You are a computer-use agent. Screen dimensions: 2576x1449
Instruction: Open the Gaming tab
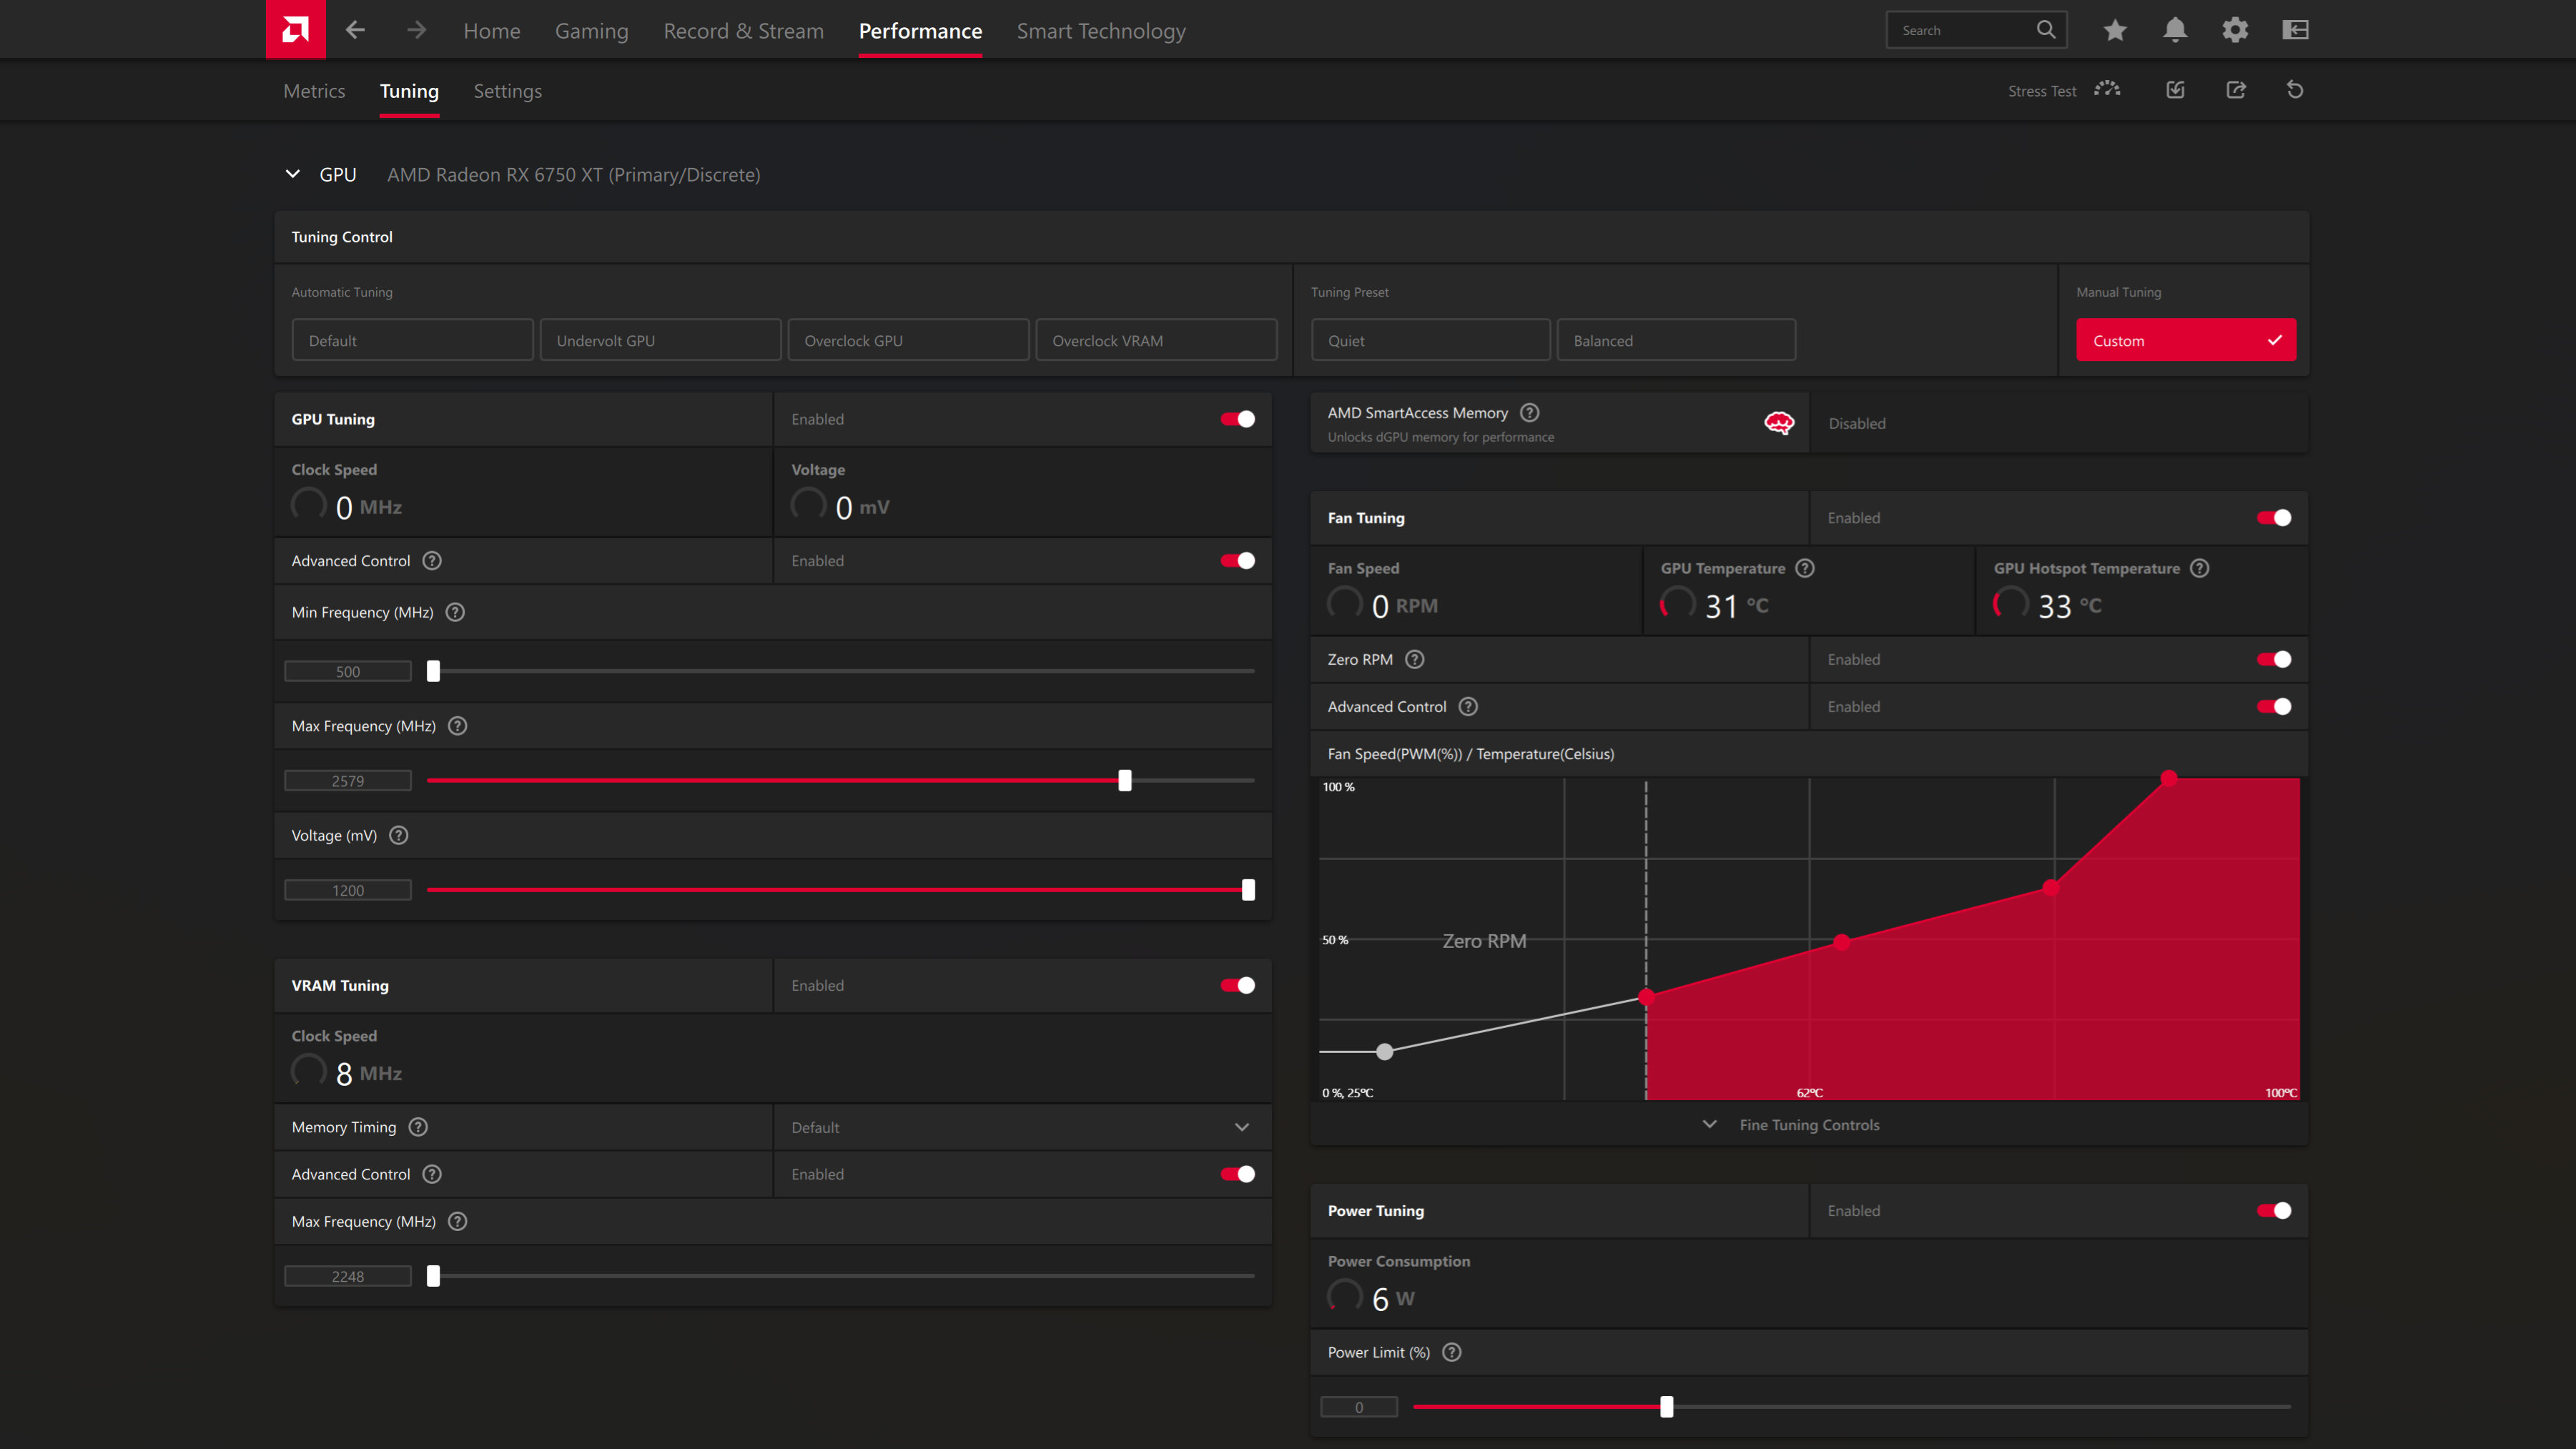tap(591, 31)
